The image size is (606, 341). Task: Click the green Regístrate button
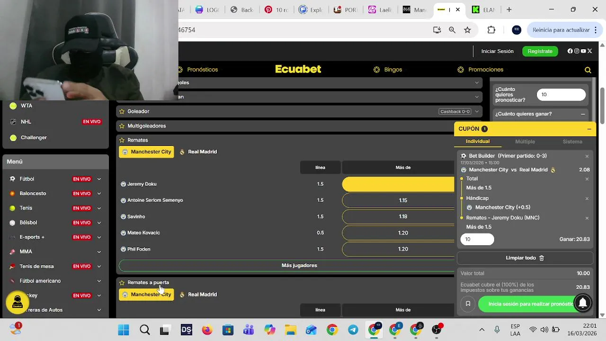(x=540, y=51)
